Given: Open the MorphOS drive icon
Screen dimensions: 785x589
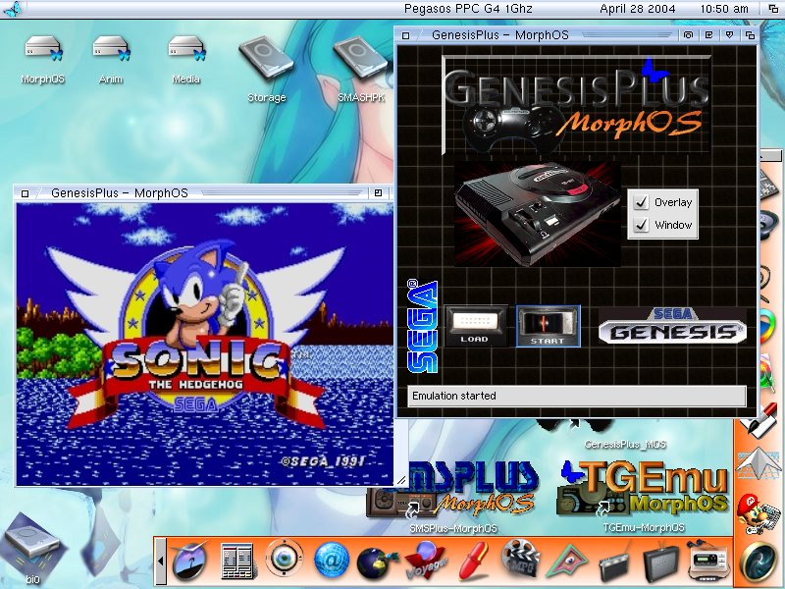Looking at the screenshot, I should (x=43, y=49).
